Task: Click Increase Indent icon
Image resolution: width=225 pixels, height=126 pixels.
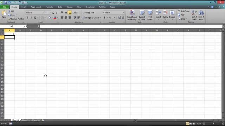Action: 79,17
